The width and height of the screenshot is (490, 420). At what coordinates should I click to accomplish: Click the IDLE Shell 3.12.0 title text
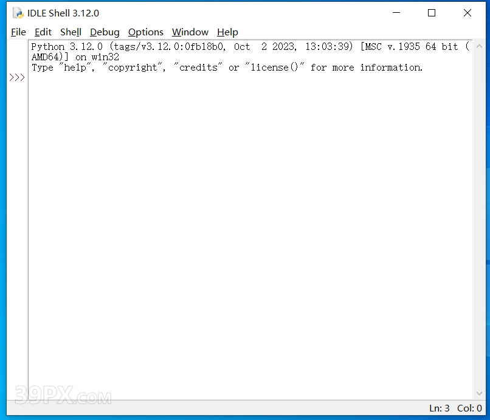(63, 13)
